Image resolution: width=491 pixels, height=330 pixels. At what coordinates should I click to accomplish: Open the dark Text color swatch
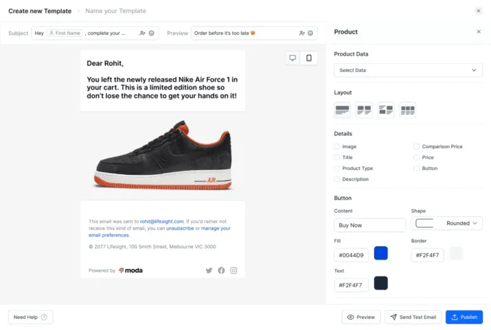[x=380, y=283]
